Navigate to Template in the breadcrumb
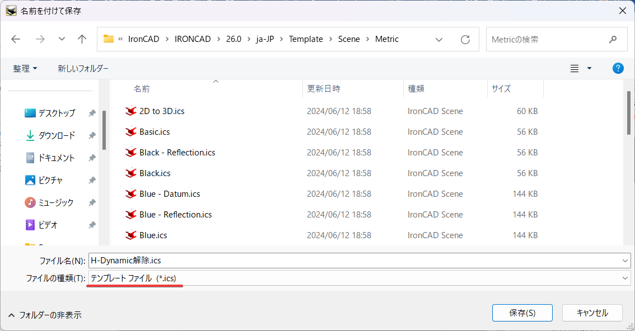The width and height of the screenshot is (635, 331). [x=306, y=39]
